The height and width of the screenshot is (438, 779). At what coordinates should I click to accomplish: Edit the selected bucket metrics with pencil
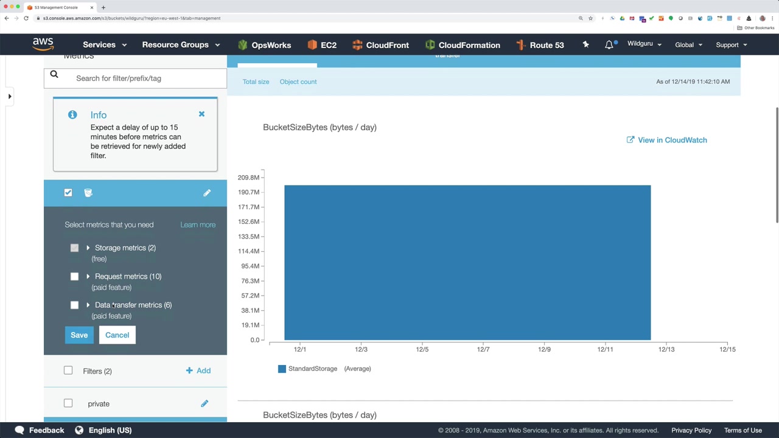click(x=207, y=193)
